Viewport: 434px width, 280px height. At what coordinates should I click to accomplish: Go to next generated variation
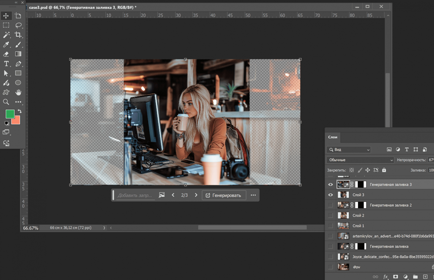pyautogui.click(x=196, y=195)
